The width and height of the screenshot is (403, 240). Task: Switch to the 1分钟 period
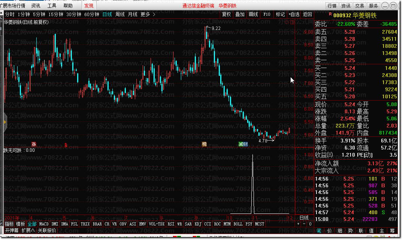(24, 14)
